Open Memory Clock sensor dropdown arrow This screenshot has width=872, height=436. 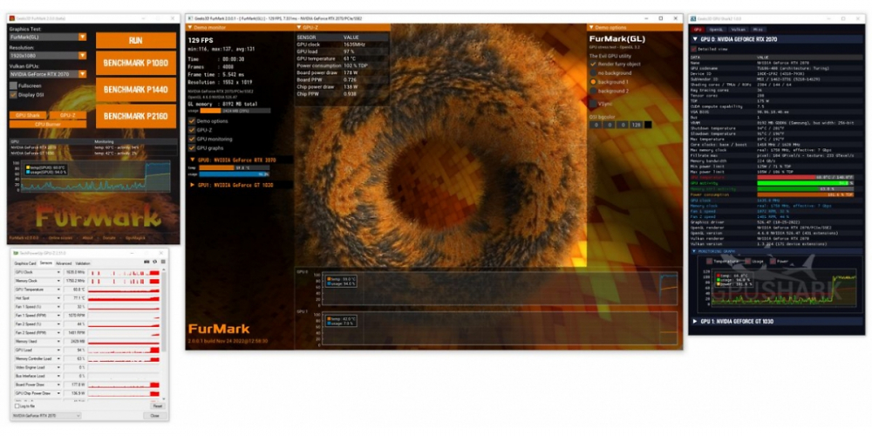point(58,281)
